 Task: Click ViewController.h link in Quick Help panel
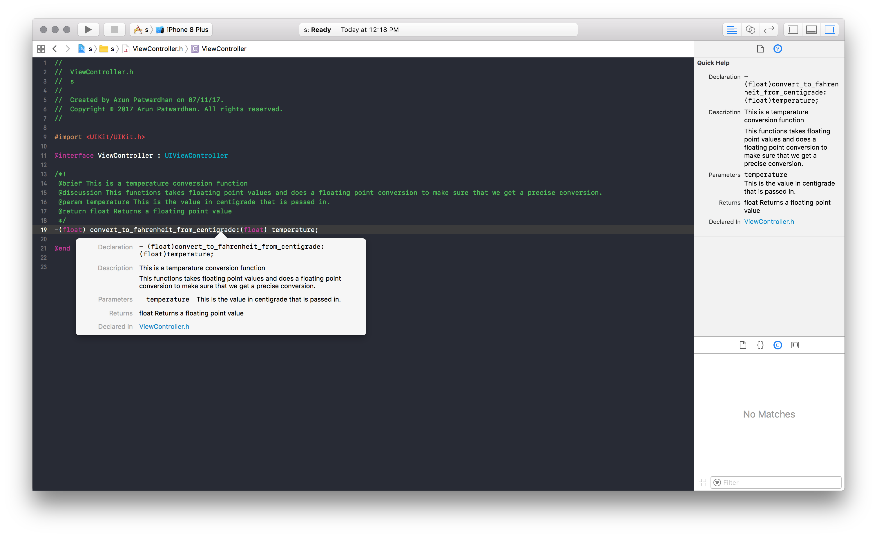pos(769,222)
